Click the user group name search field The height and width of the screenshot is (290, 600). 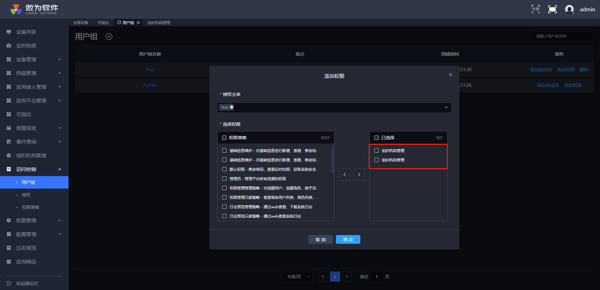tap(562, 36)
